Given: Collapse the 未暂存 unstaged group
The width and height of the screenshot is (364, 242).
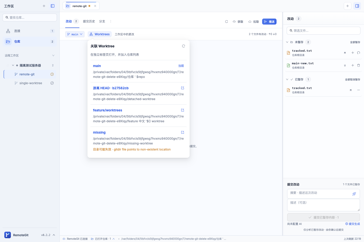Looking at the screenshot, I should click(287, 42).
